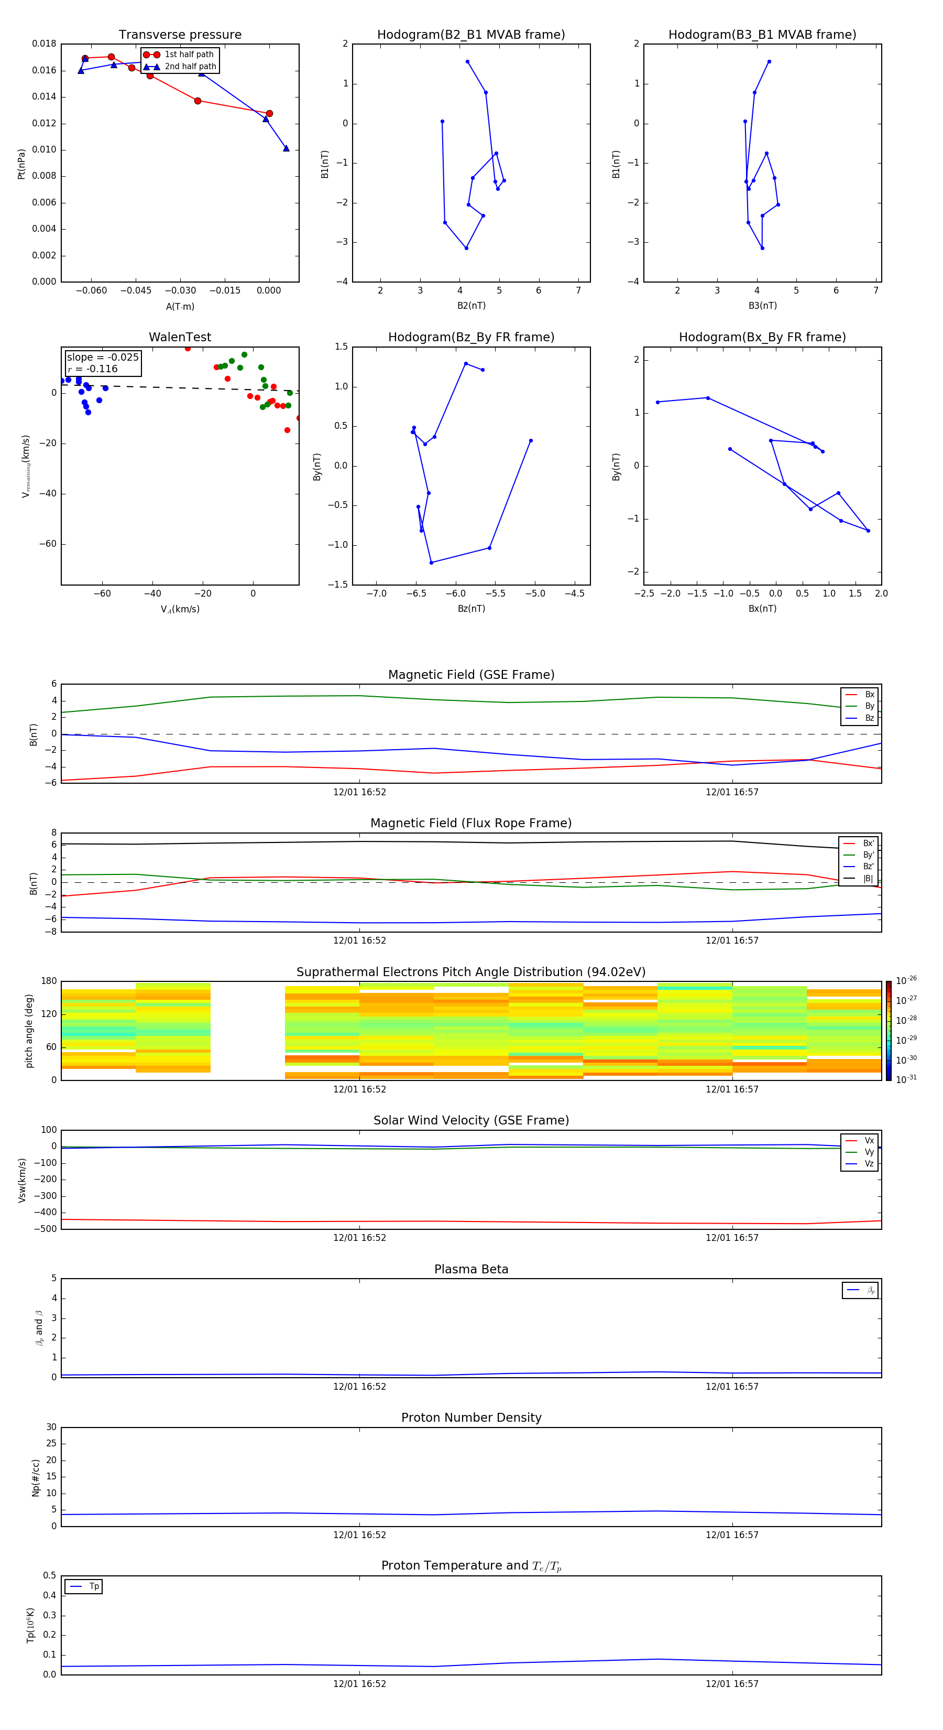Click the 'Hodogram(Bz_By FR frame)' title

coord(471,337)
